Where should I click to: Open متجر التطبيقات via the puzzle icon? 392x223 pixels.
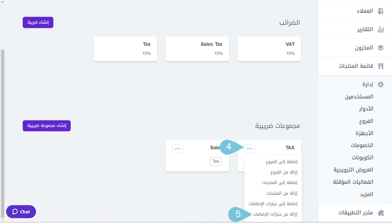381,213
